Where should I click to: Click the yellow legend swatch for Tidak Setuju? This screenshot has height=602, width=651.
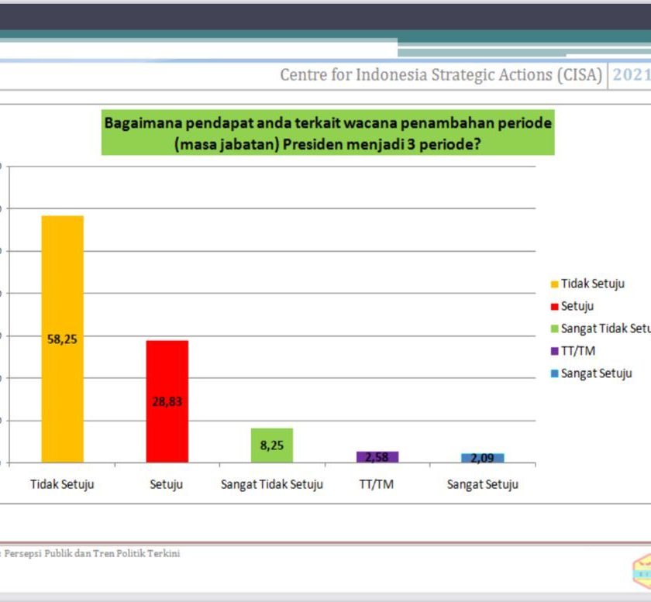coord(555,284)
